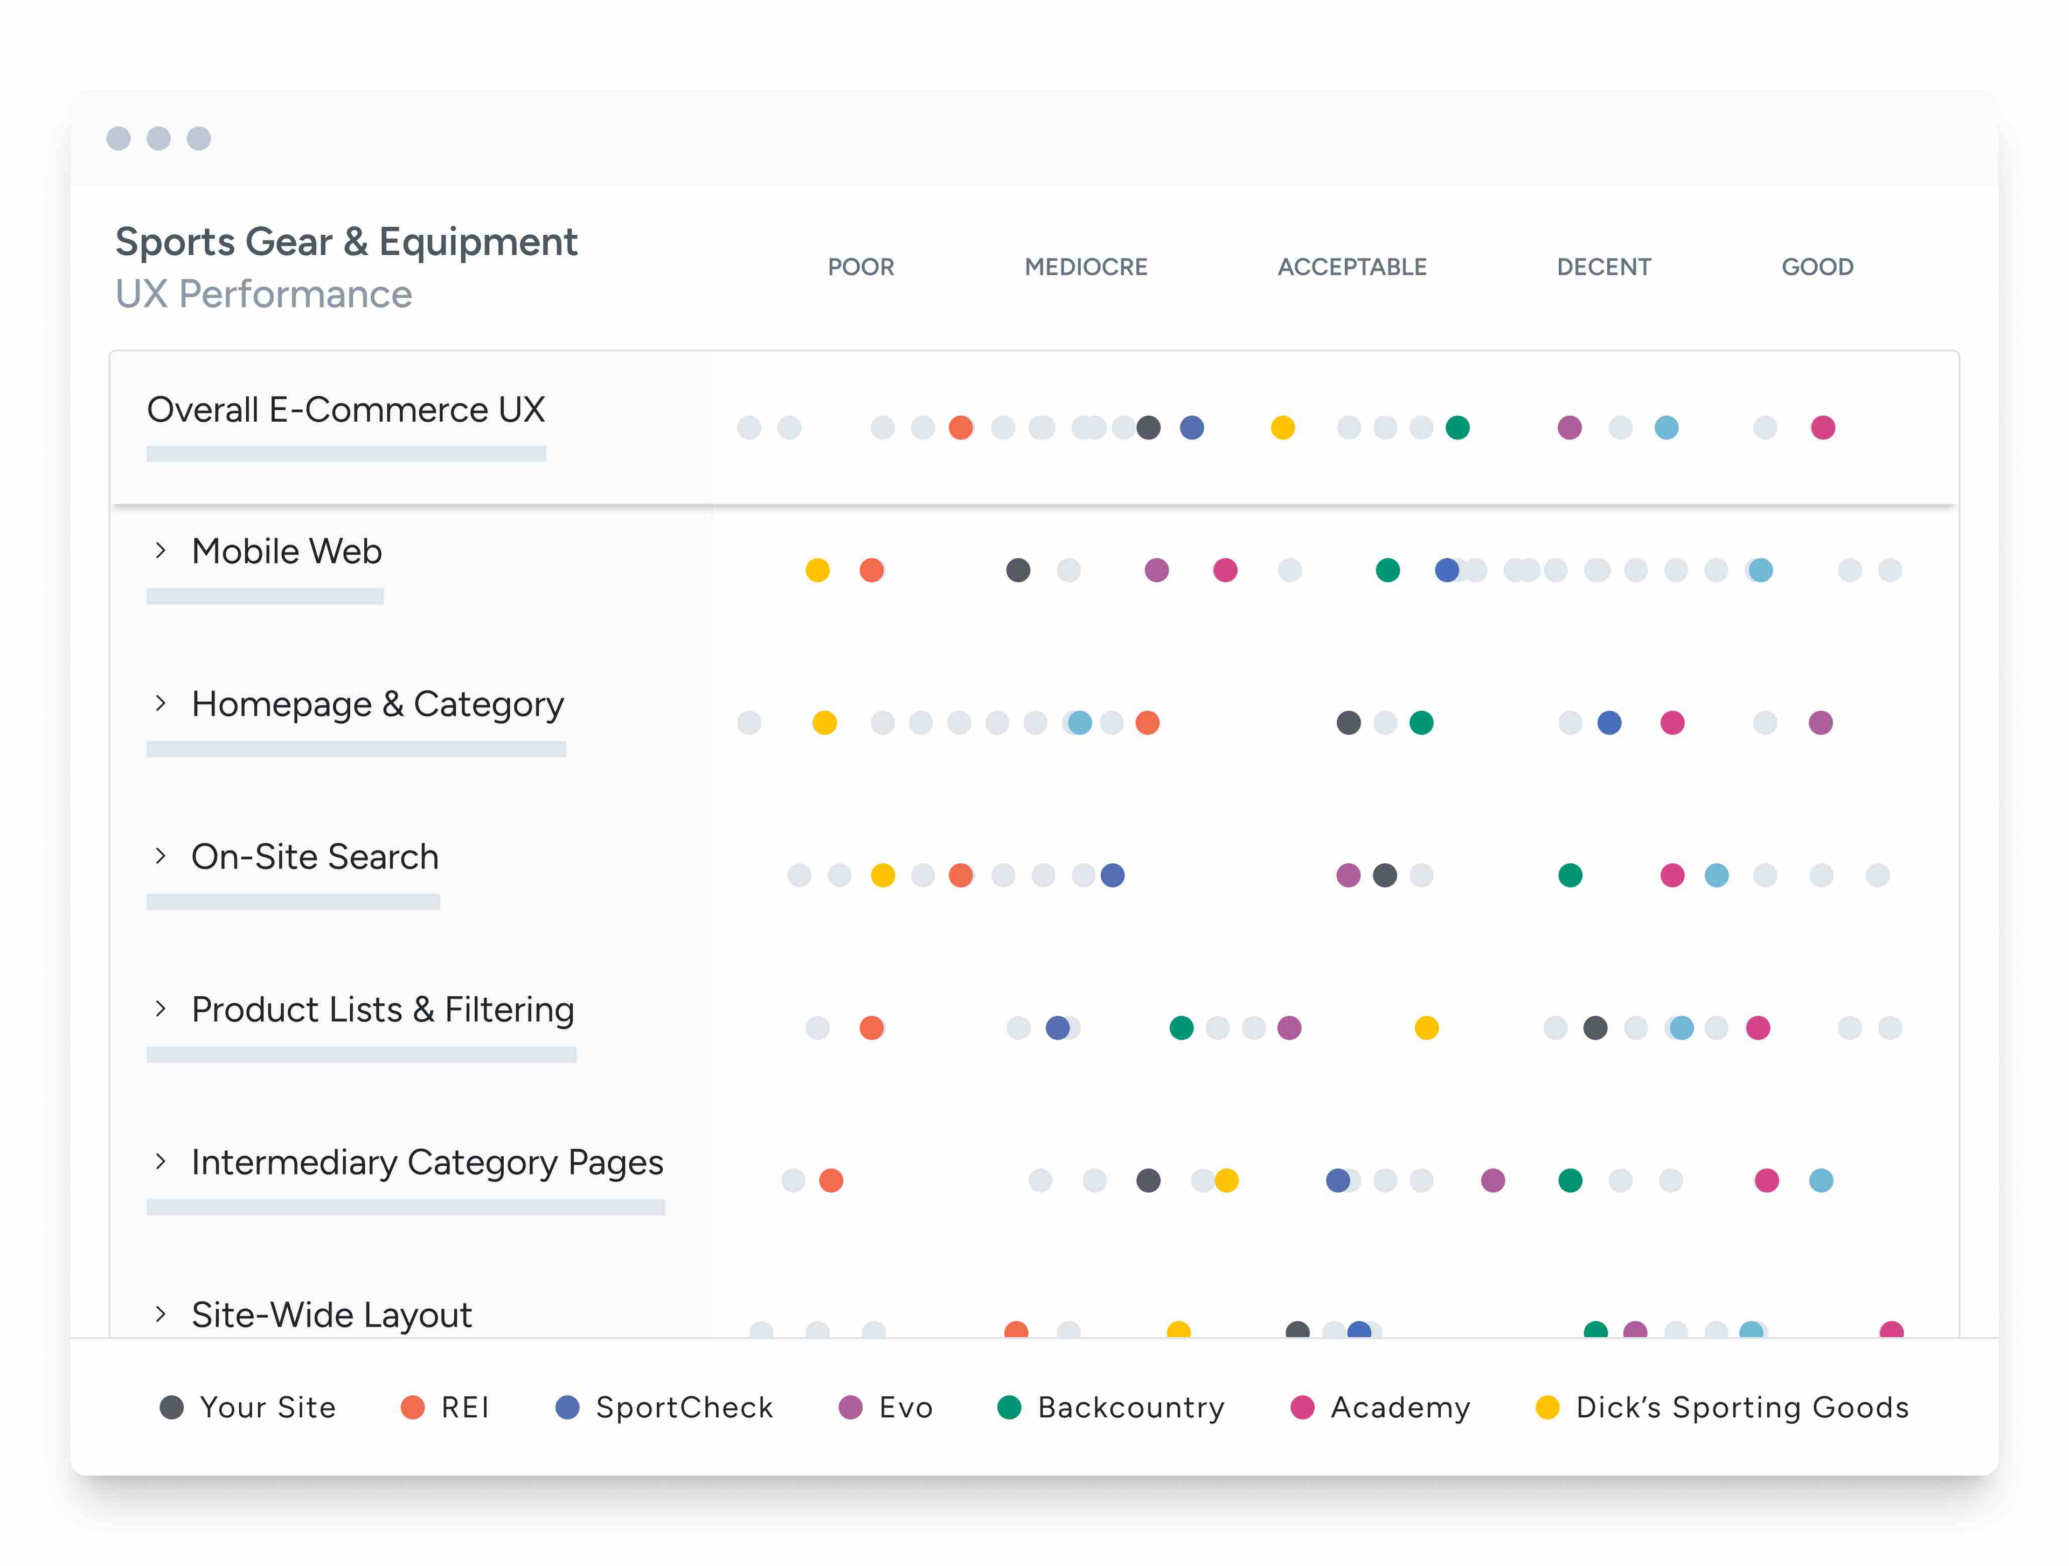Click orange REI dot in Overall row
2069x1566 pixels.
[x=961, y=428]
